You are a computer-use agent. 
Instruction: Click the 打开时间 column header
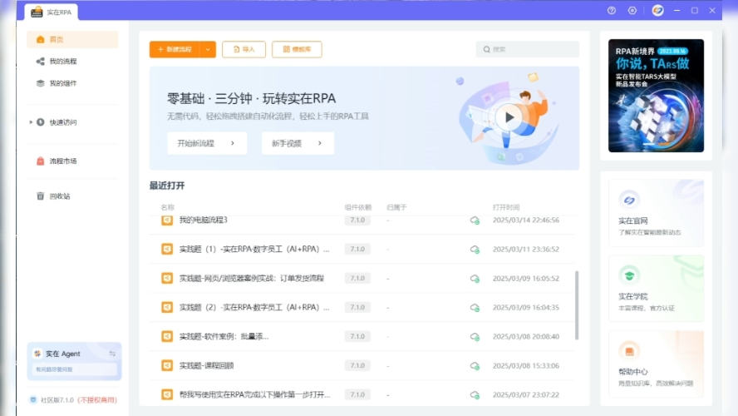[x=506, y=207]
